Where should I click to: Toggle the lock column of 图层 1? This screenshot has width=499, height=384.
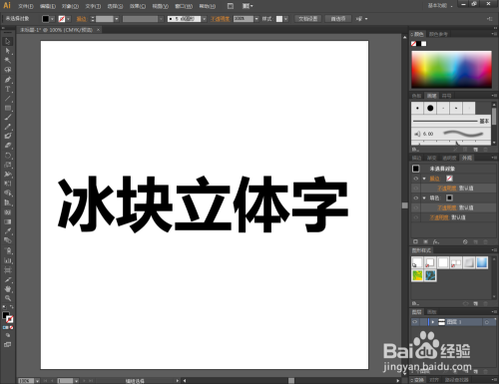[423, 322]
